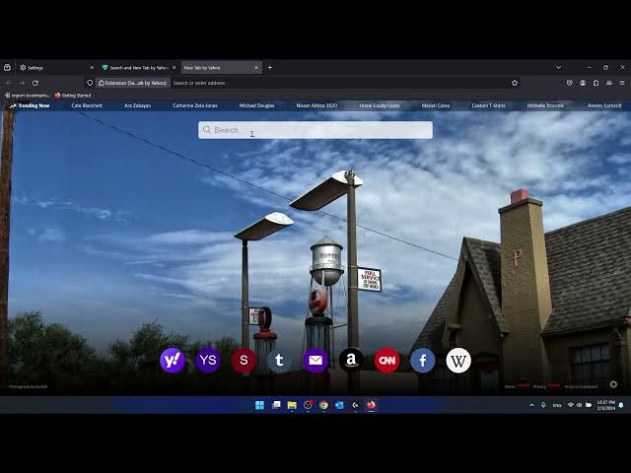Click the Yahoo search box
This screenshot has height=473, width=631.
[x=315, y=130]
